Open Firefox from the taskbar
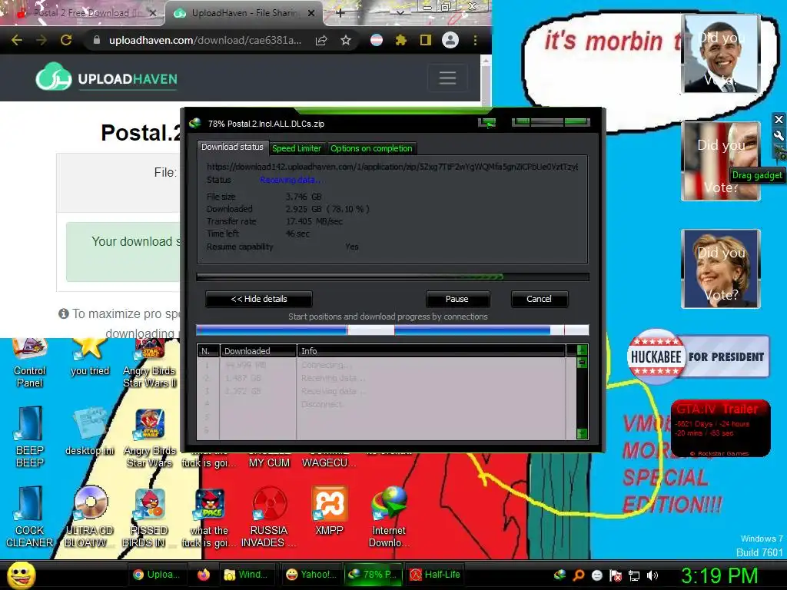 (x=203, y=575)
